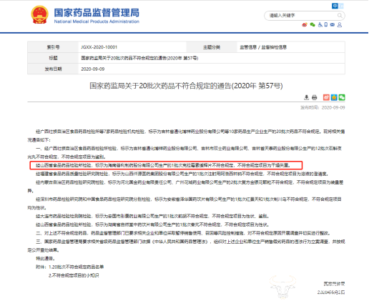
Task: Click the envelope mail icon
Action: point(333,24)
